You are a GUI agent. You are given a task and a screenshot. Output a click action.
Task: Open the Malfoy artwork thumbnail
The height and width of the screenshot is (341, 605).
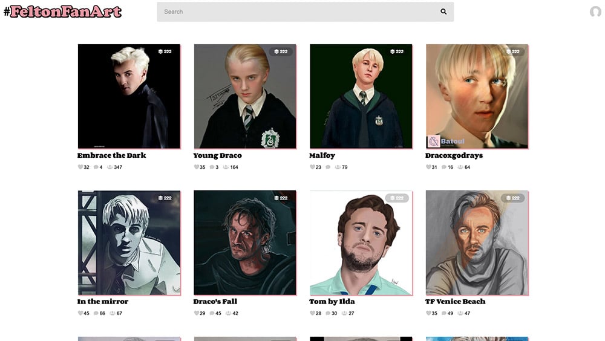(x=361, y=96)
